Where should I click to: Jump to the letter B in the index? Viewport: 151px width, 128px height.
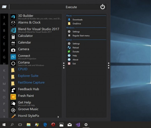pyautogui.click(x=4, y=31)
